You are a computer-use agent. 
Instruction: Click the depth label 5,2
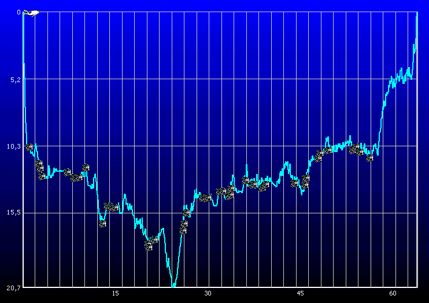point(16,79)
